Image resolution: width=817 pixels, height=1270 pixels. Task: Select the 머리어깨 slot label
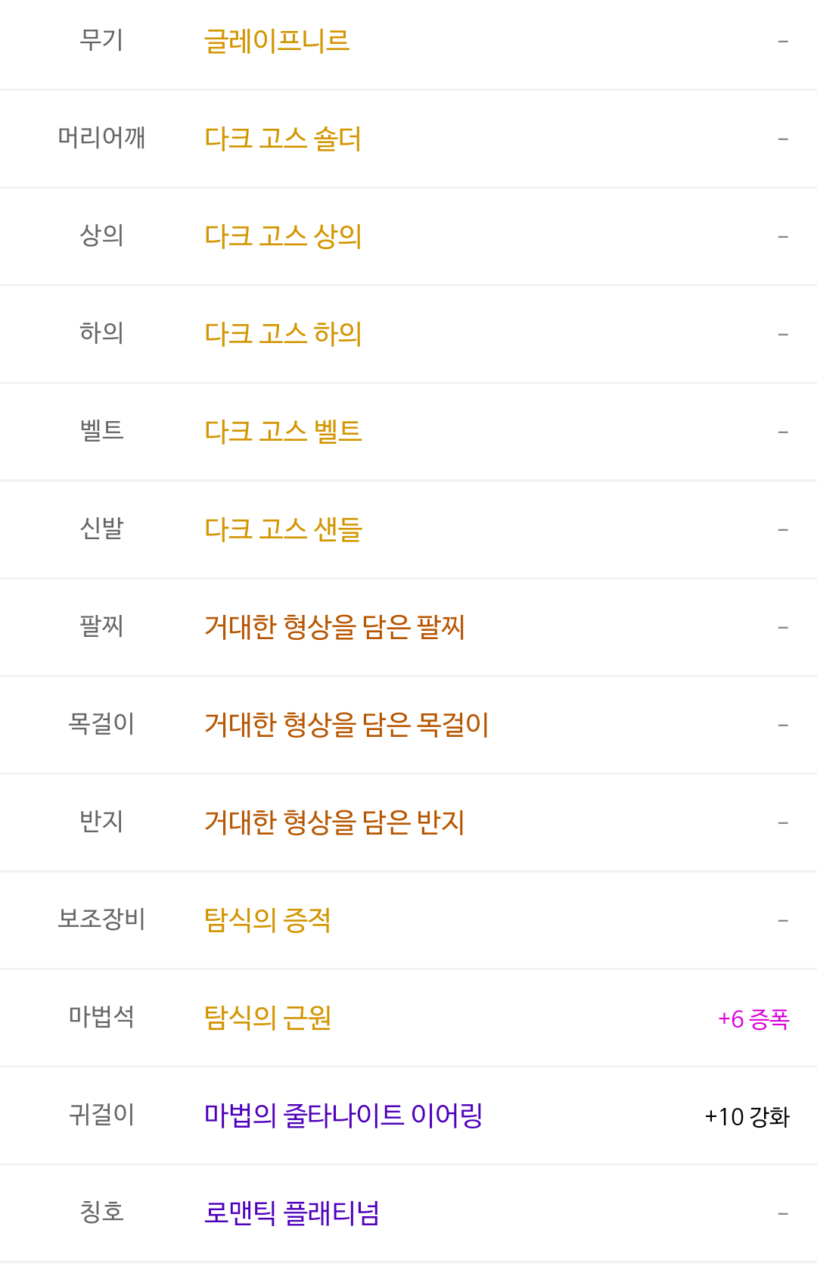(x=101, y=138)
